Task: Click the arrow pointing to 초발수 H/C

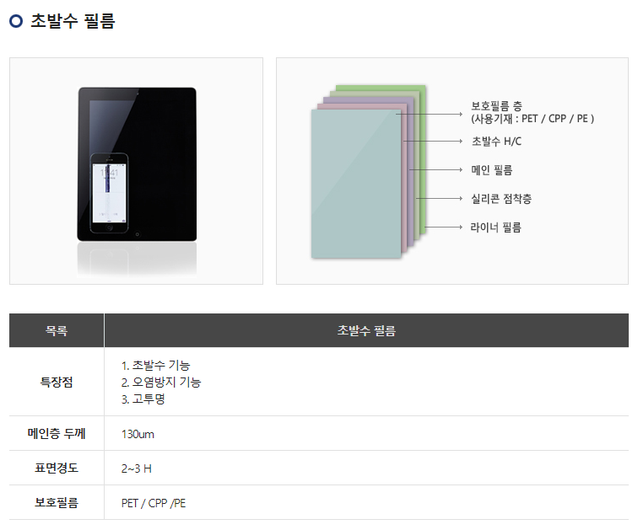Action: [433, 142]
